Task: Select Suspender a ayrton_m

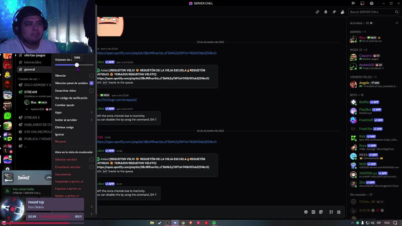Action: [69, 182]
